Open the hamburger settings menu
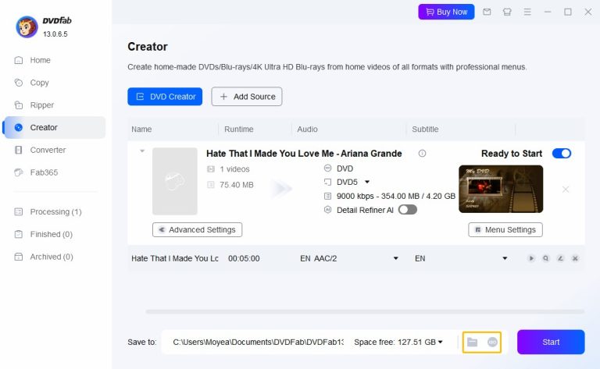Viewport: 600px width, 369px height. [x=527, y=12]
